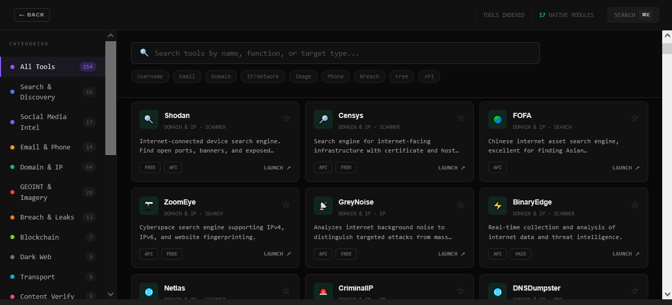Click the Shodan magnifier tool icon
The height and width of the screenshot is (305, 672).
149,119
